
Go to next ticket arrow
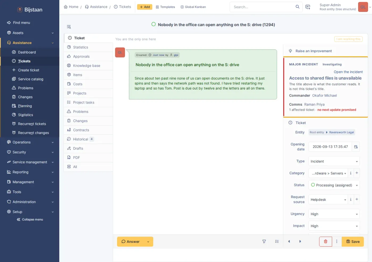[x=300, y=241]
